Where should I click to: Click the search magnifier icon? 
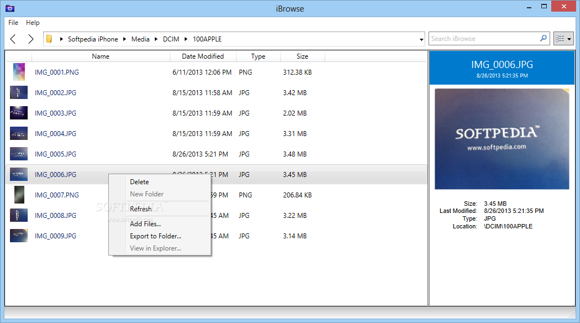(544, 39)
